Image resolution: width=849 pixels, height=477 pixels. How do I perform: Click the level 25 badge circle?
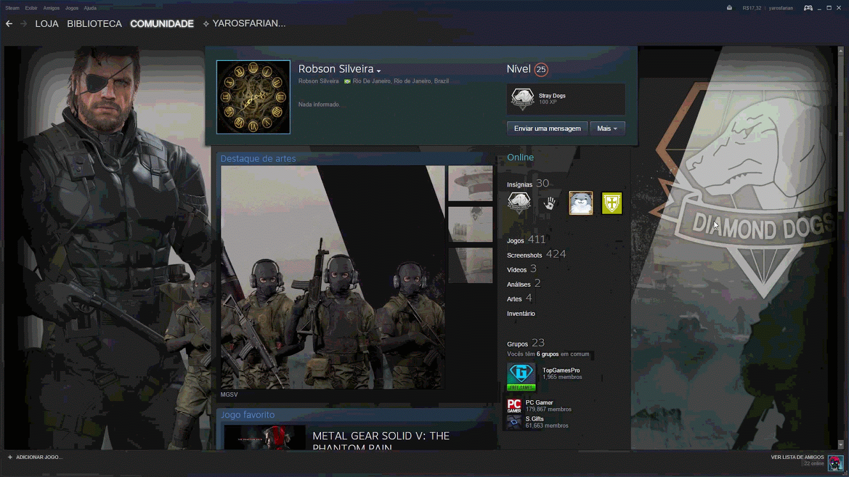541,69
